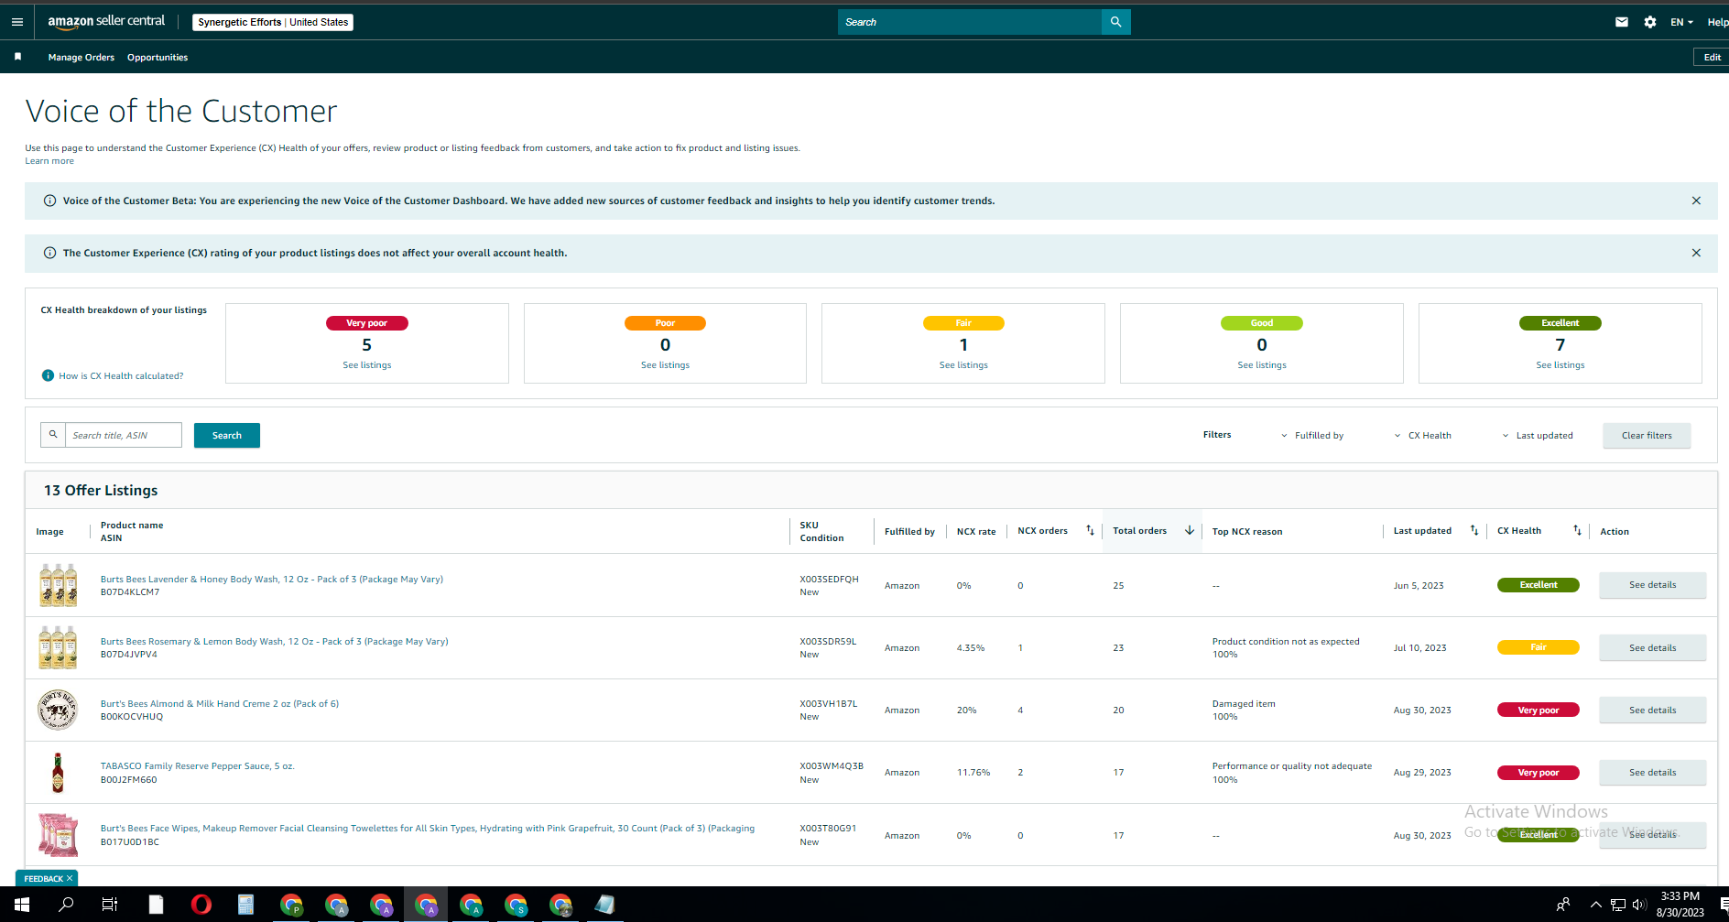Expand the Fulfilled by filter dropdown
The width and height of the screenshot is (1729, 922).
(1312, 435)
